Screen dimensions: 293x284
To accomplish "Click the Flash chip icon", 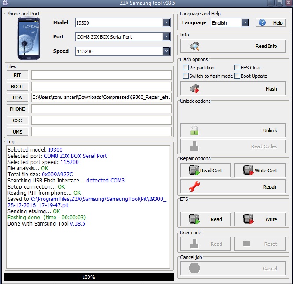I will 194,89.
